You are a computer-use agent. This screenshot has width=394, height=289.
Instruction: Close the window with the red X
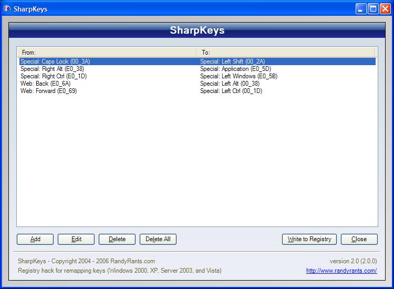tap(385, 9)
